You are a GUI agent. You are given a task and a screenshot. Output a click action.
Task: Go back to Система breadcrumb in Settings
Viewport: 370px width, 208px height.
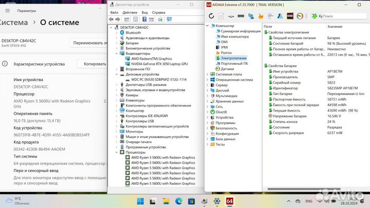[x=14, y=23]
